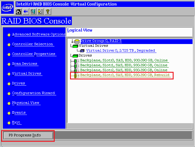Switch to Physical View
195x147 pixels.
pos(26,103)
